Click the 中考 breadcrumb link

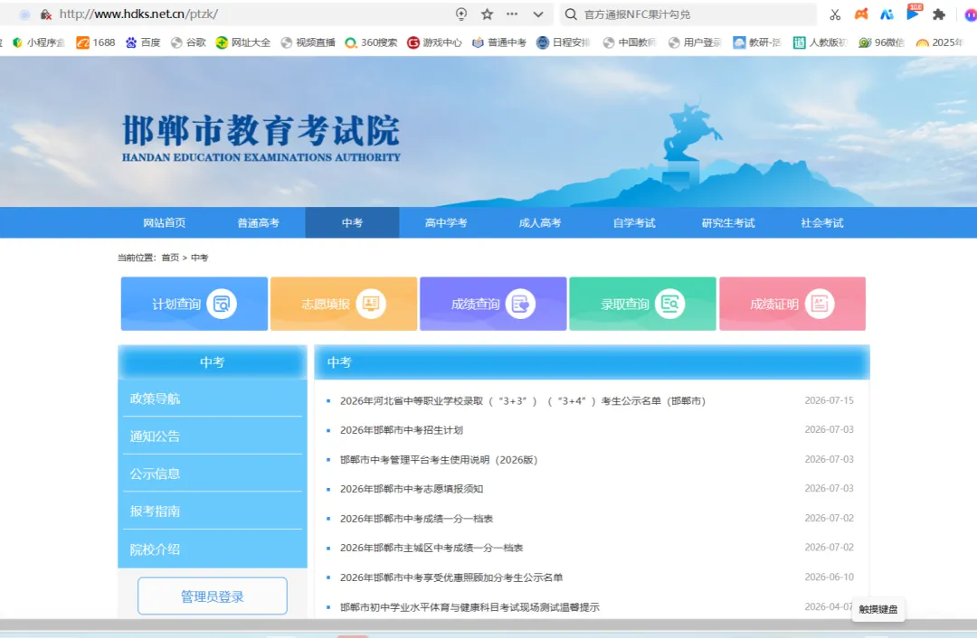[199, 258]
